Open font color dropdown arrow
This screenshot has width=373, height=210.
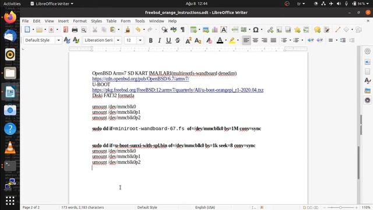click(x=226, y=40)
